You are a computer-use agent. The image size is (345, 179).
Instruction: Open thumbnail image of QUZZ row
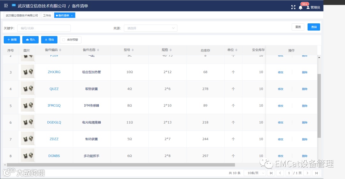[27, 88]
